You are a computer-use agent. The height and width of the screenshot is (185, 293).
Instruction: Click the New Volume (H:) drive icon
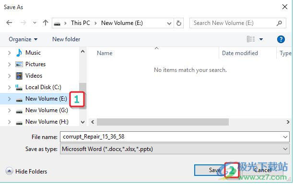19,123
